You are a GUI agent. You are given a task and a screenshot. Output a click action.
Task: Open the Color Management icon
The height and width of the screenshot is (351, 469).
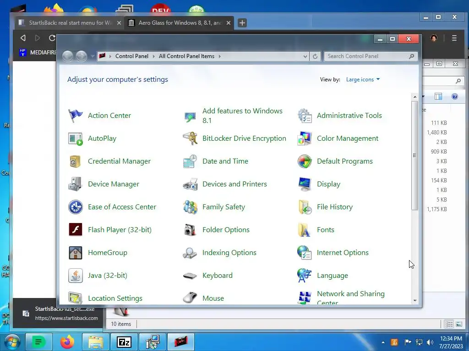pos(305,138)
